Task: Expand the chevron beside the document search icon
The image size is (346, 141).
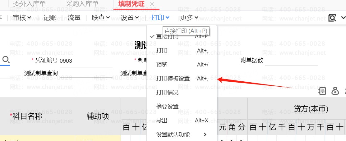Action: (x=343, y=18)
